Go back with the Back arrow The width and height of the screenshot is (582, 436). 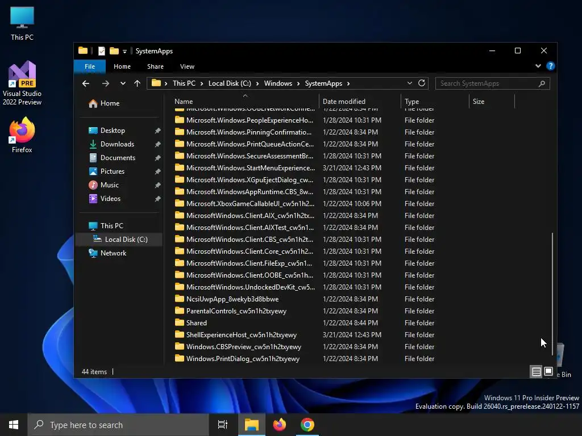click(x=86, y=83)
